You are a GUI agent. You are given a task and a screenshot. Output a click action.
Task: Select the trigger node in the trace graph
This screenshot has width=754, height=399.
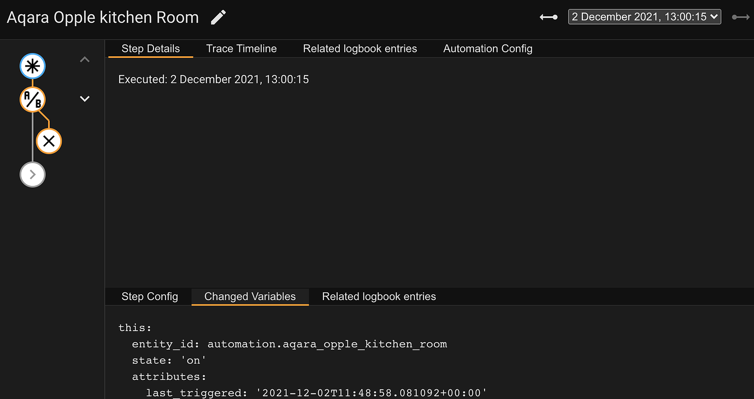coord(32,66)
